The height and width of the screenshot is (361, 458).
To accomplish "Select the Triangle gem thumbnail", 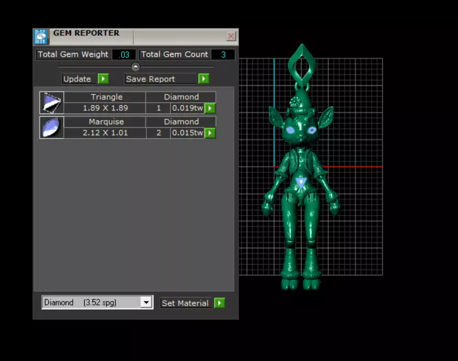I will tap(52, 102).
